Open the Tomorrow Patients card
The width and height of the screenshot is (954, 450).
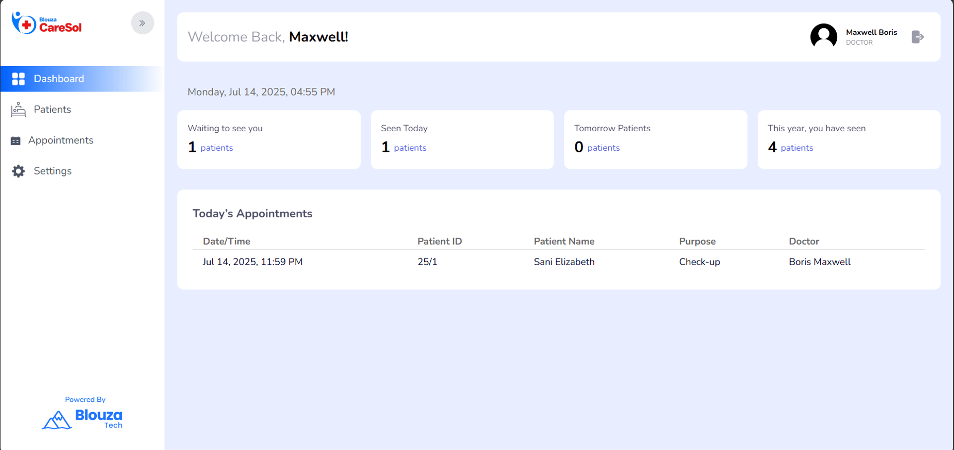[655, 139]
